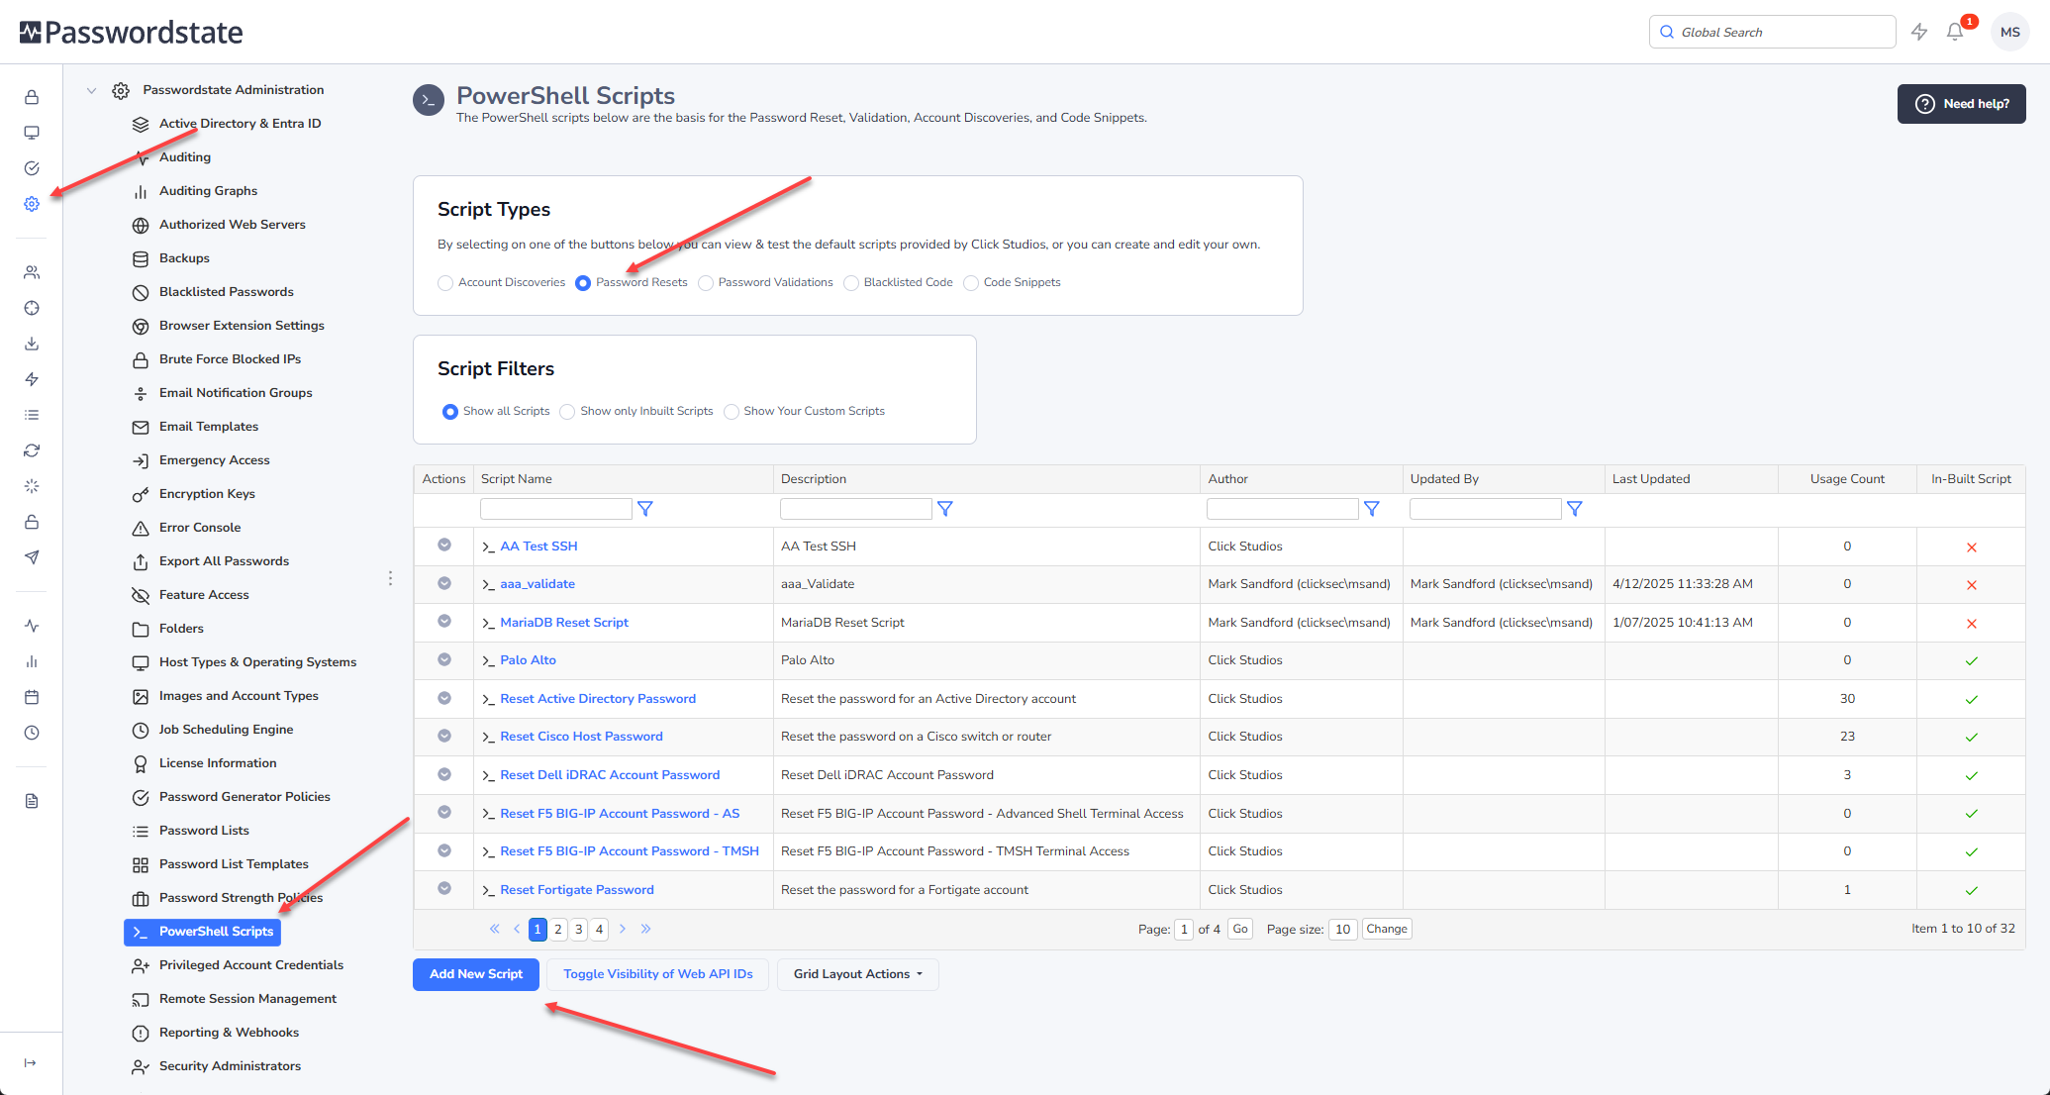Open the Reset Dell iDRAC Account Password script
The width and height of the screenshot is (2050, 1095).
pyautogui.click(x=610, y=775)
